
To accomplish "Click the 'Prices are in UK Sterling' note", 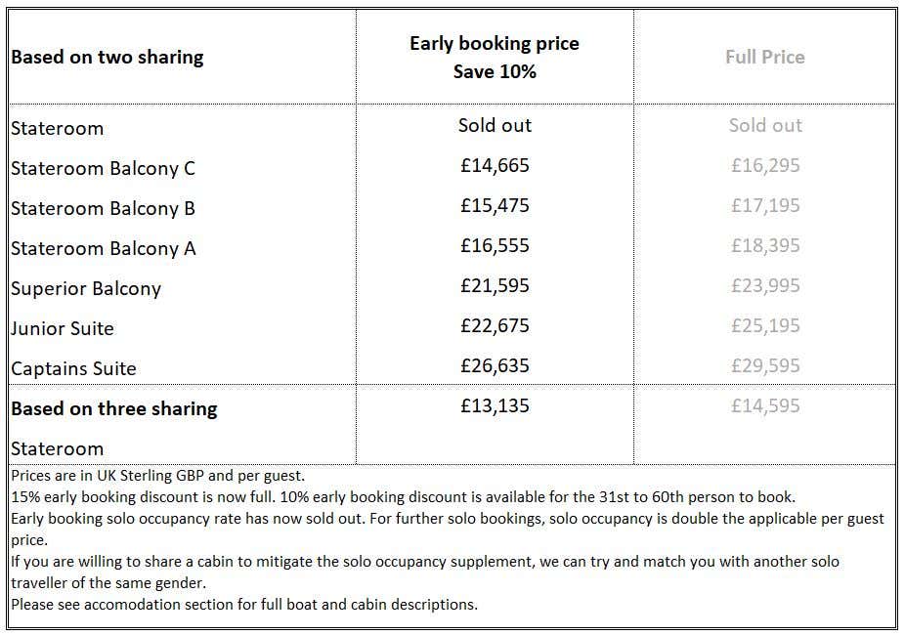I will (158, 476).
